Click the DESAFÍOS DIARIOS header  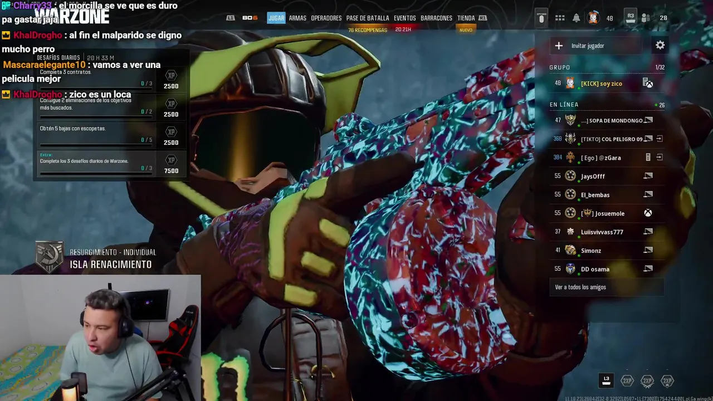(58, 58)
